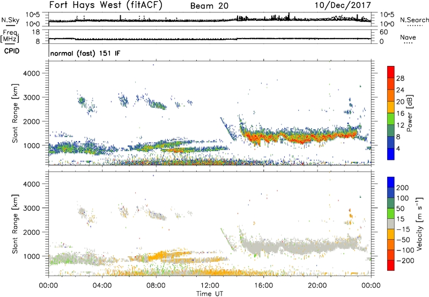The image size is (429, 297).
Task: Click the "Nave" legend label
Action: 408,38
